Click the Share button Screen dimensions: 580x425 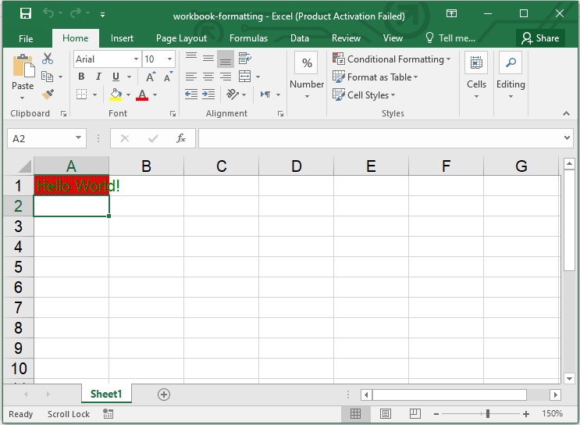coord(540,38)
